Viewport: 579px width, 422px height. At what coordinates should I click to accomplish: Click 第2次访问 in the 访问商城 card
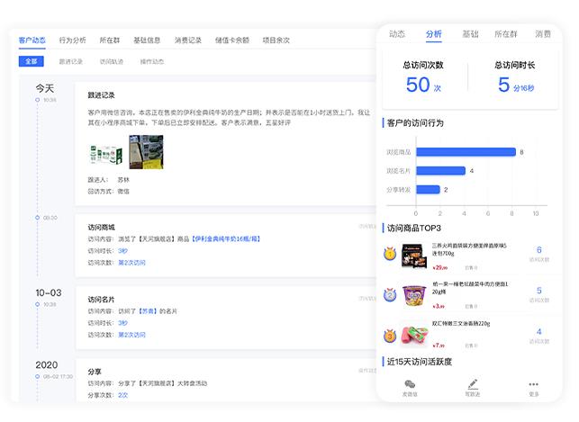point(131,263)
